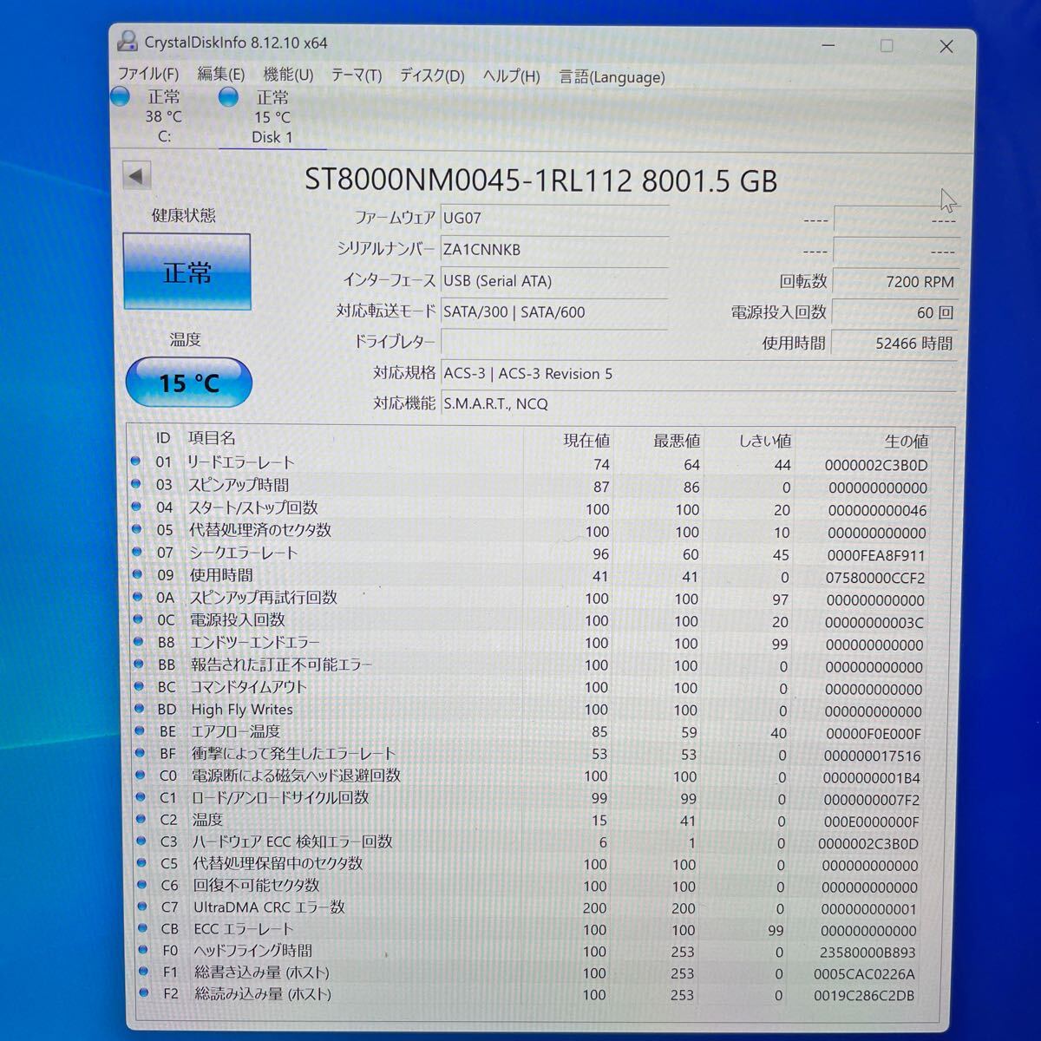Click the 項目名 column header

tap(212, 439)
